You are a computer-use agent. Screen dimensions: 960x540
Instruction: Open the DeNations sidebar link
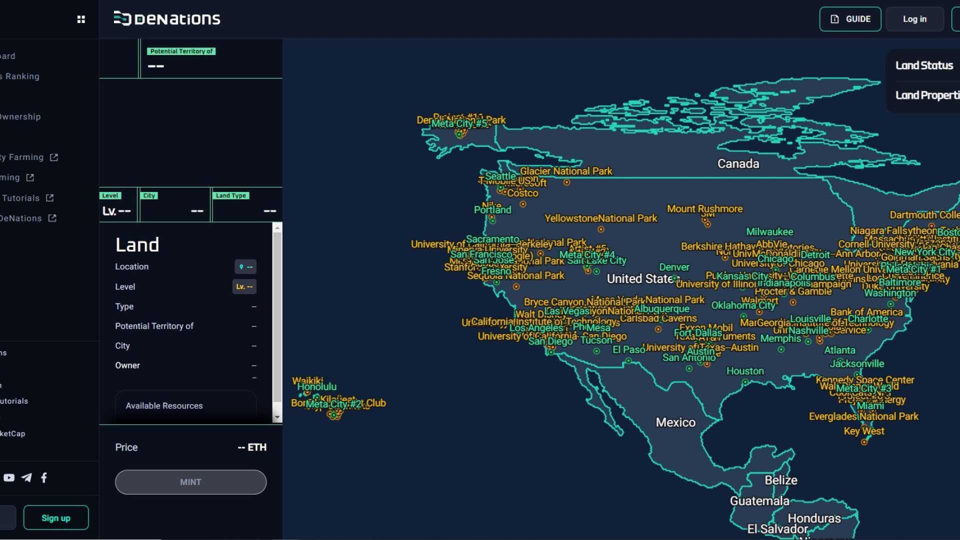21,218
